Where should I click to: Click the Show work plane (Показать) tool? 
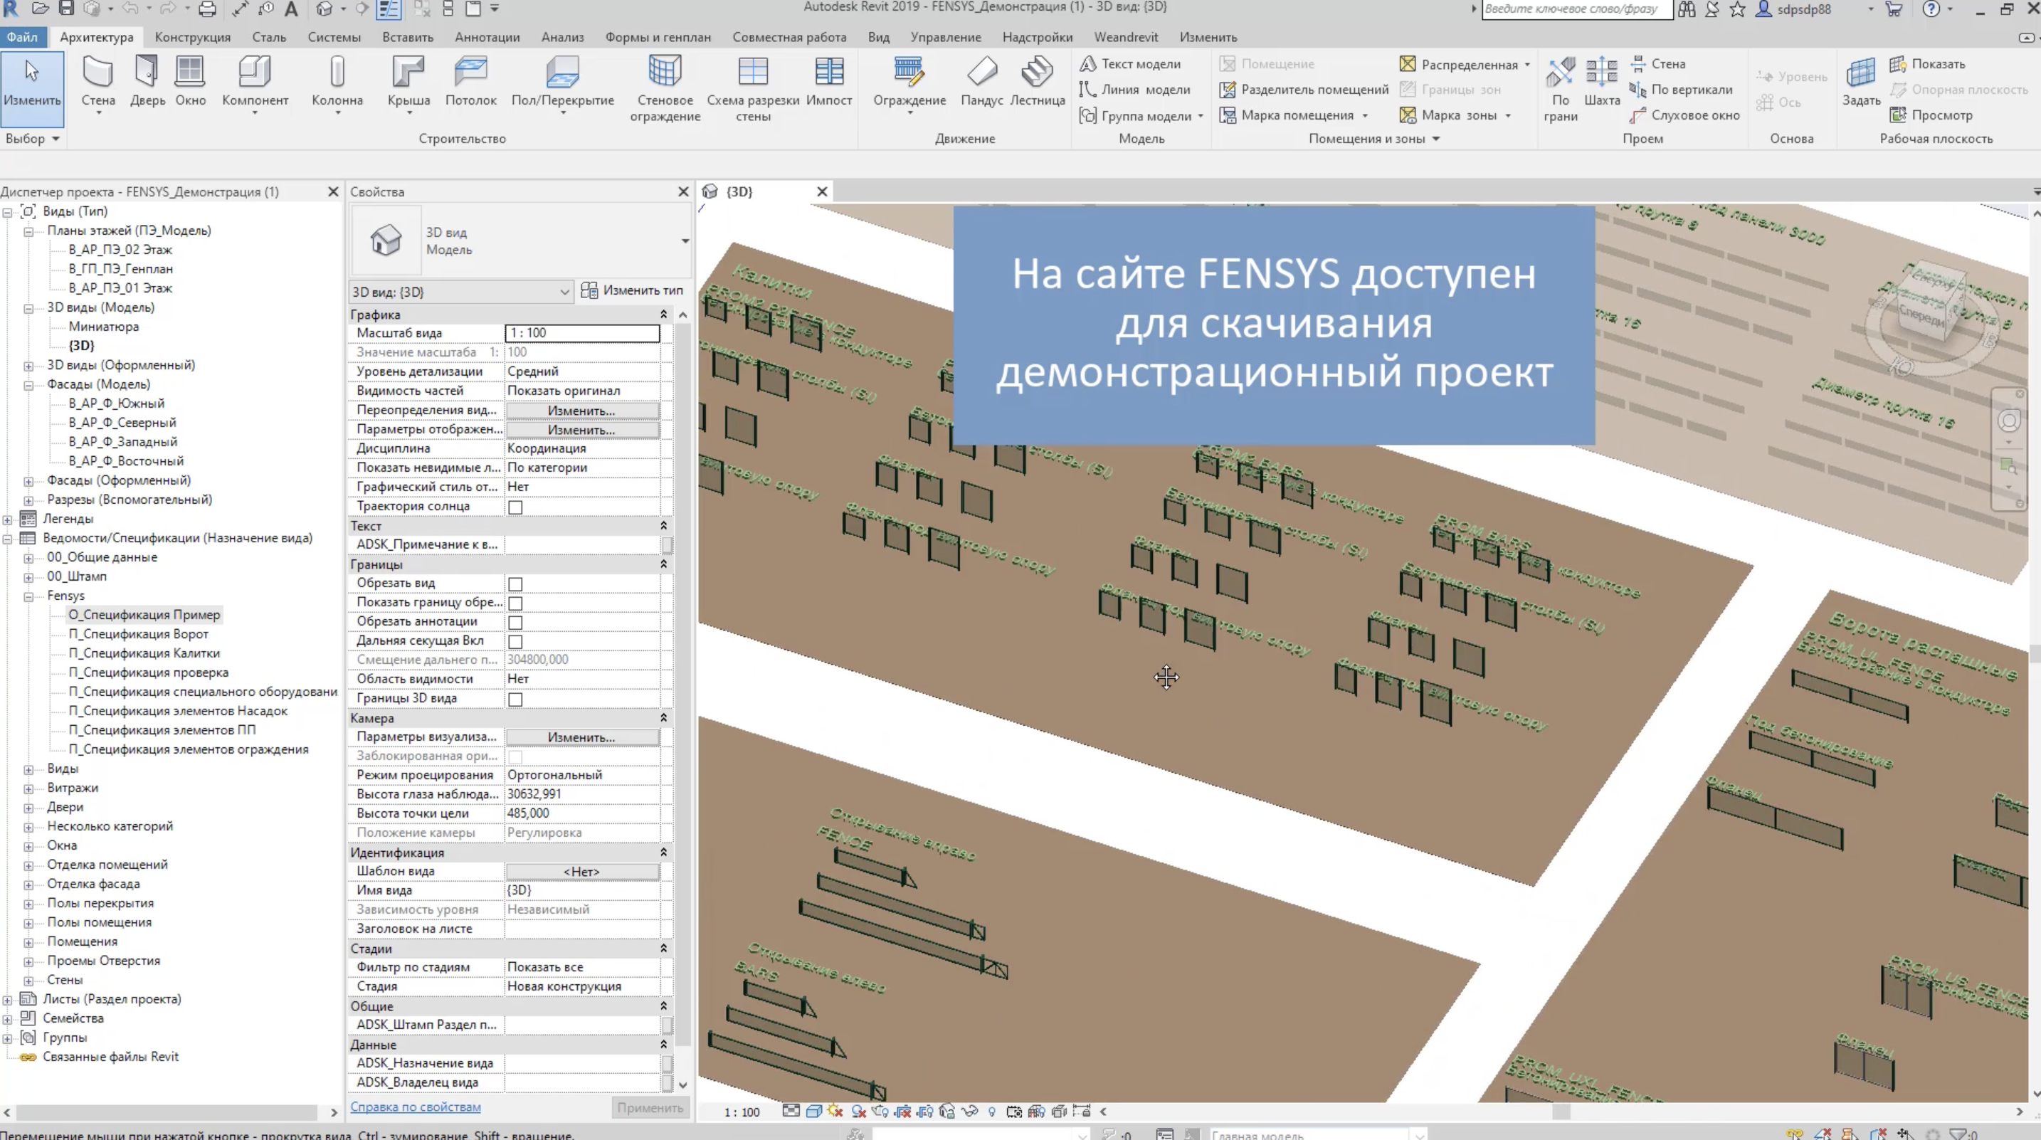[1927, 64]
